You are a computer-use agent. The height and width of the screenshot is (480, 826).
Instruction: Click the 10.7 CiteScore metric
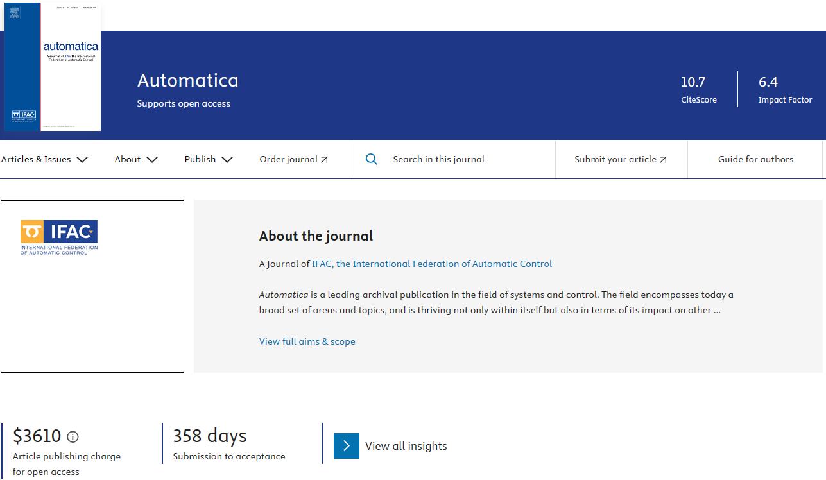[699, 89]
